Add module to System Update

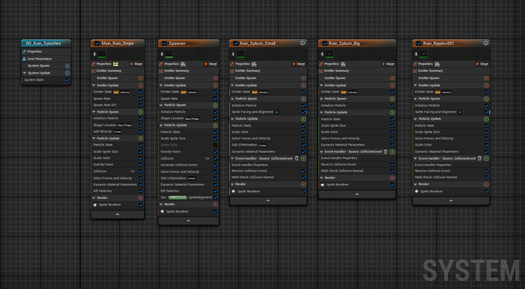pyautogui.click(x=67, y=73)
